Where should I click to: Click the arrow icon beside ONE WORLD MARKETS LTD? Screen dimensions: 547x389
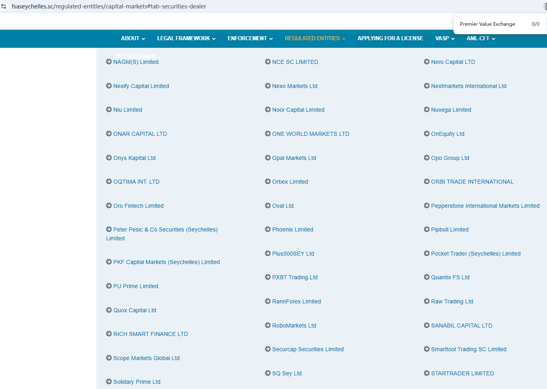[268, 133]
